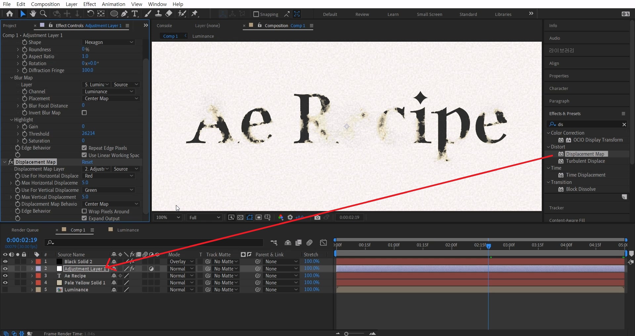Viewport: 635px width, 336px height.
Task: Open the Character panel
Action: point(559,89)
